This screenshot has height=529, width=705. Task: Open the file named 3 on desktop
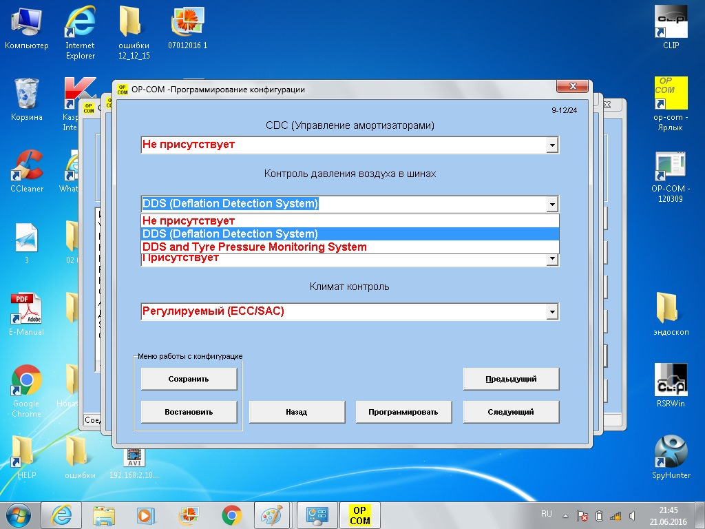[27, 243]
